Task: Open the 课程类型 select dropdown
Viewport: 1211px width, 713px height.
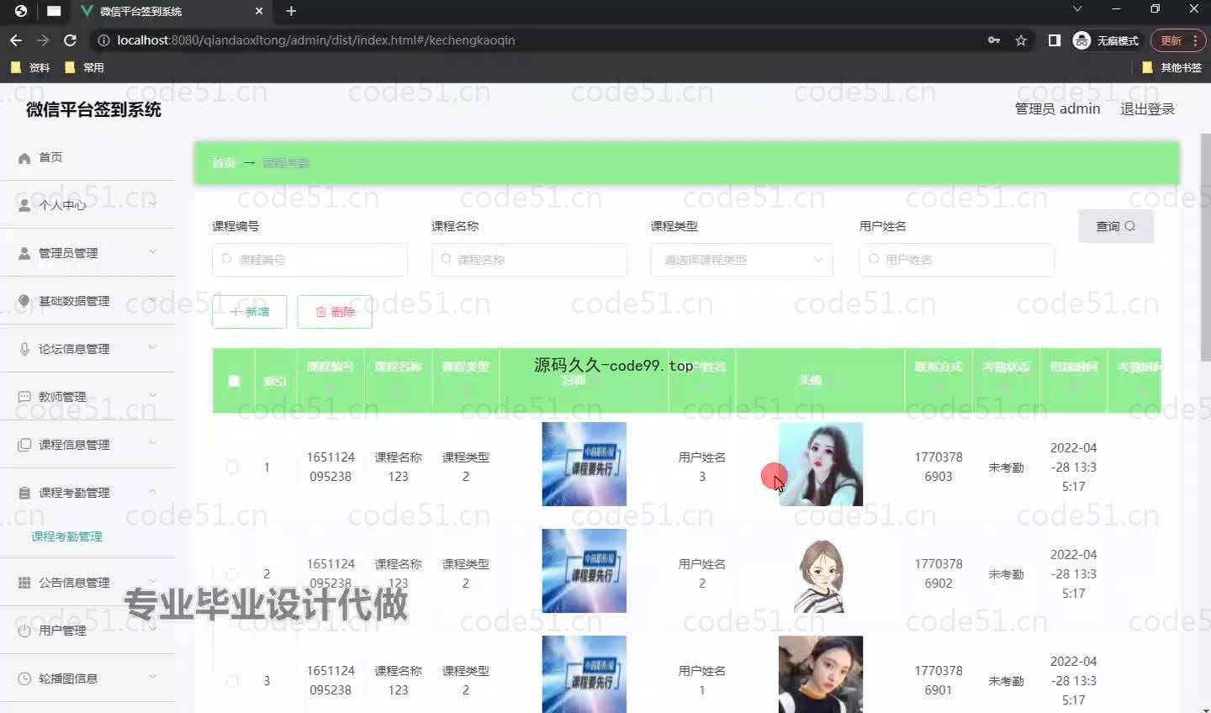Action: click(x=742, y=260)
